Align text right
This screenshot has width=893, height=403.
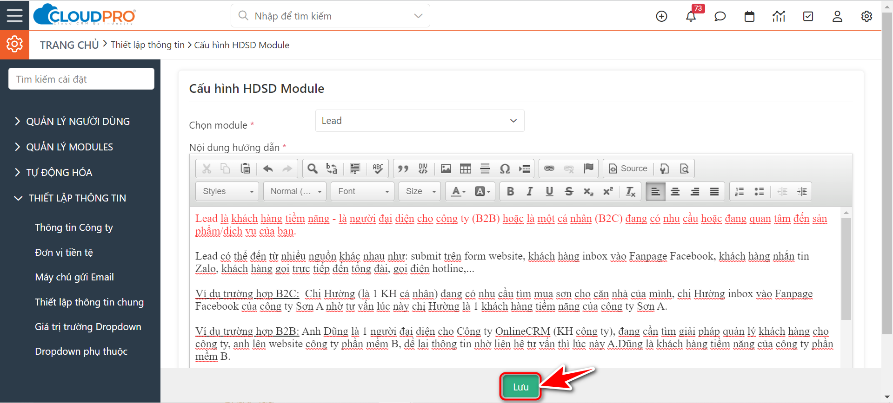click(695, 191)
